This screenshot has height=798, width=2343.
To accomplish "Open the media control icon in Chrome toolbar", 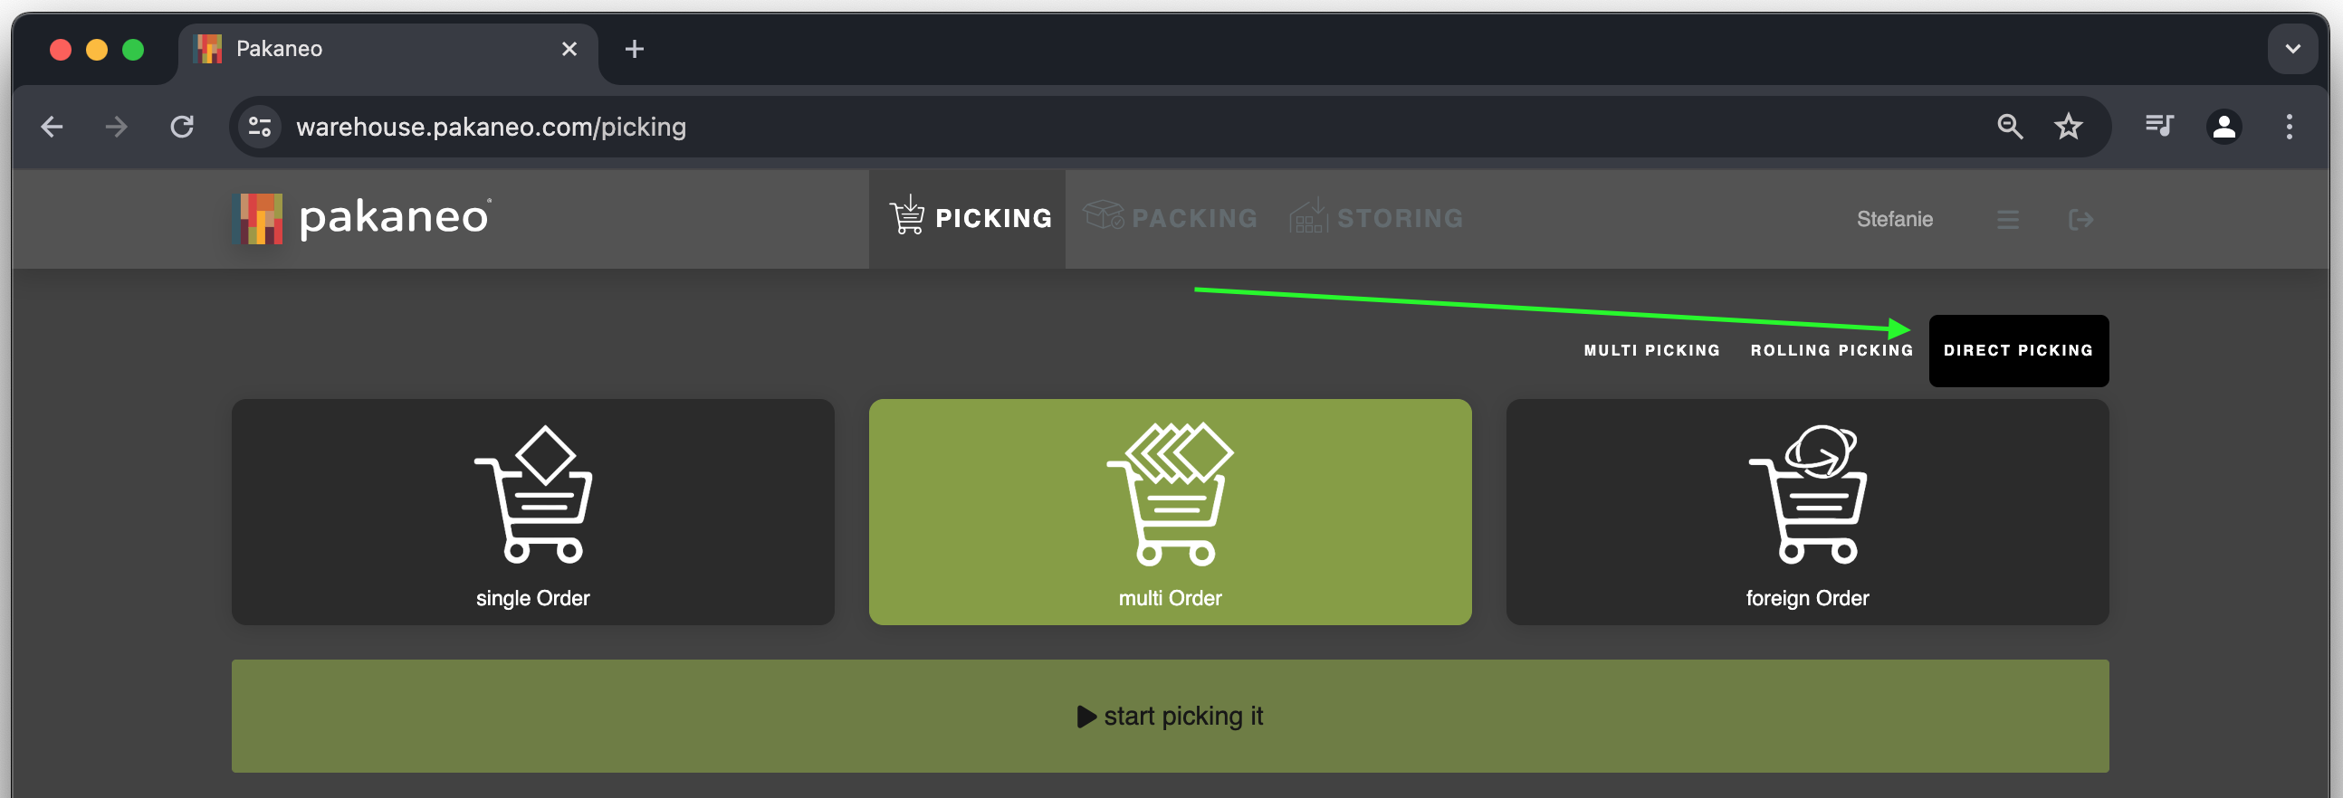I will [x=2158, y=127].
